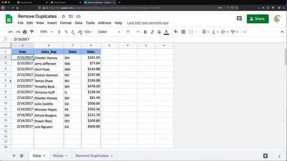This screenshot has width=287, height=161.
Task: Open the Google Sheets home icon
Action: (x=9, y=19)
